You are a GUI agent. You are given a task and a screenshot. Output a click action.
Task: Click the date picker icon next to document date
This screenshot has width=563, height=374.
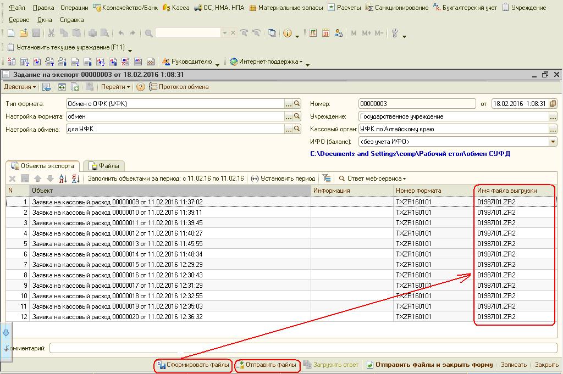(553, 104)
